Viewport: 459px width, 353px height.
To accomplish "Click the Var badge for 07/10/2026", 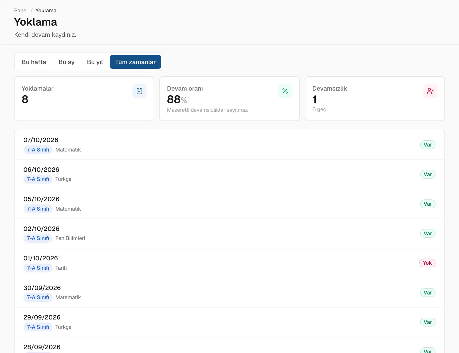I will [428, 145].
